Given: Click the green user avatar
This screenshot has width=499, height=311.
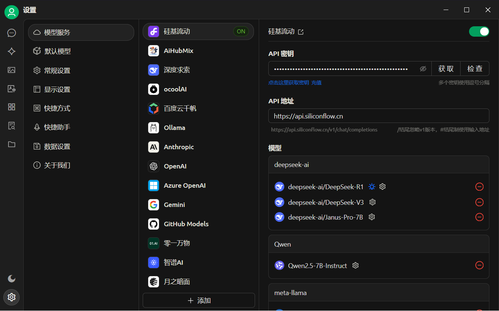Looking at the screenshot, I should [11, 12].
